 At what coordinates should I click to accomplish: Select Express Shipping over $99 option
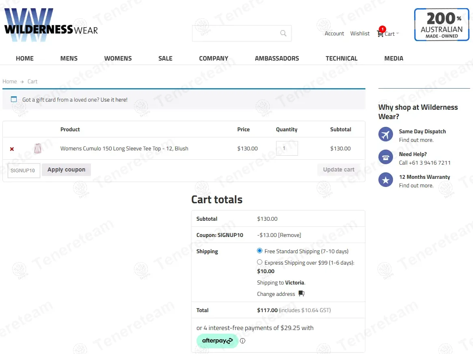[x=260, y=262]
